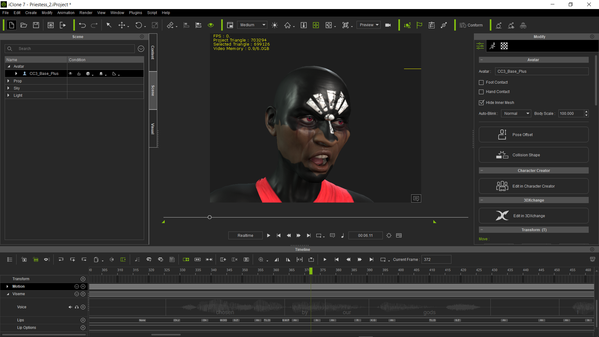The width and height of the screenshot is (599, 337).
Task: Click the green flag icon
Action: coord(419,25)
